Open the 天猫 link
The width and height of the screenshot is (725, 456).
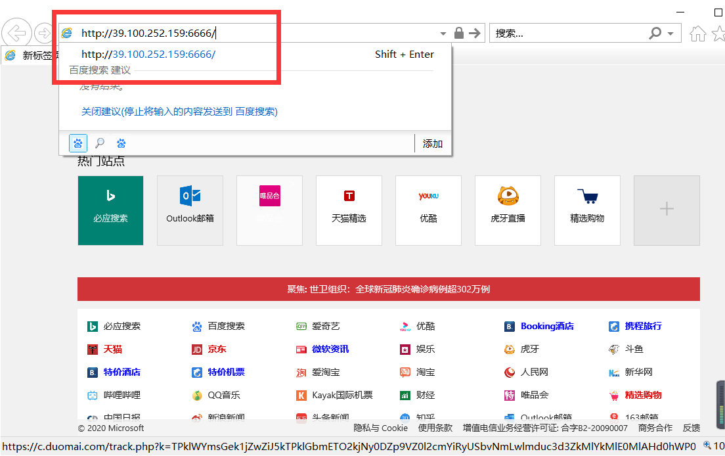(113, 349)
